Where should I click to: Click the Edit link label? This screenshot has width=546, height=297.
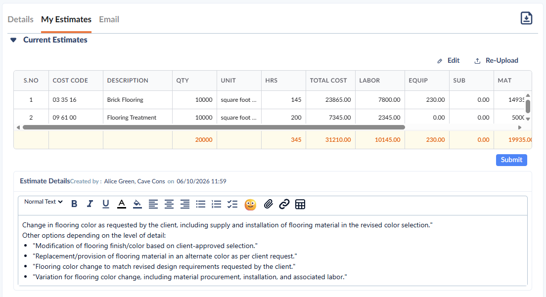coord(454,60)
